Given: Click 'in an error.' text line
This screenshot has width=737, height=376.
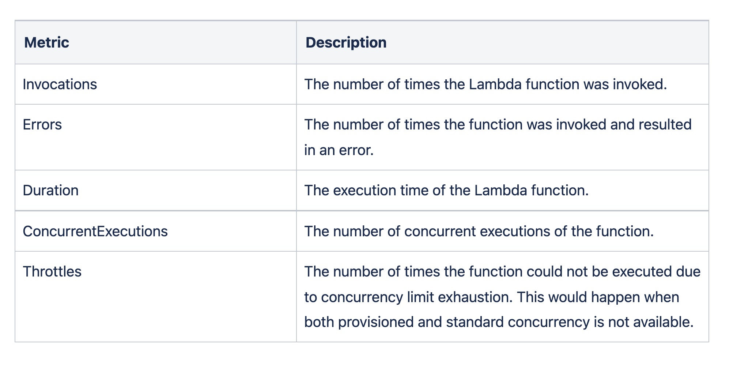Looking at the screenshot, I should (339, 150).
